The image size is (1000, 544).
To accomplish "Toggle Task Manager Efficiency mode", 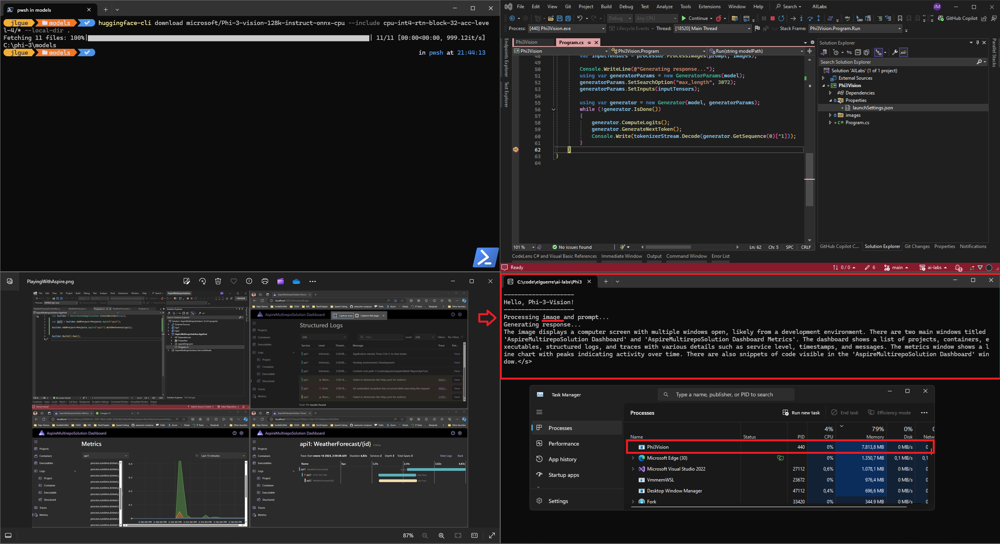I will tap(889, 413).
